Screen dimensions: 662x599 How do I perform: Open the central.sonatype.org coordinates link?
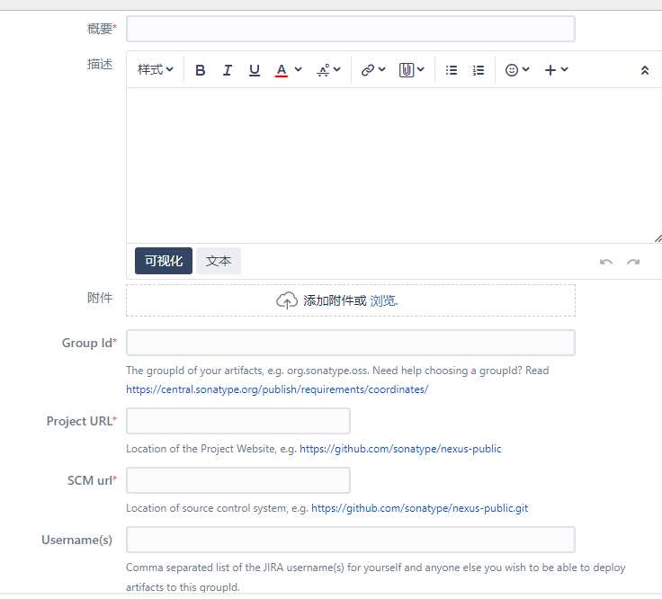277,389
